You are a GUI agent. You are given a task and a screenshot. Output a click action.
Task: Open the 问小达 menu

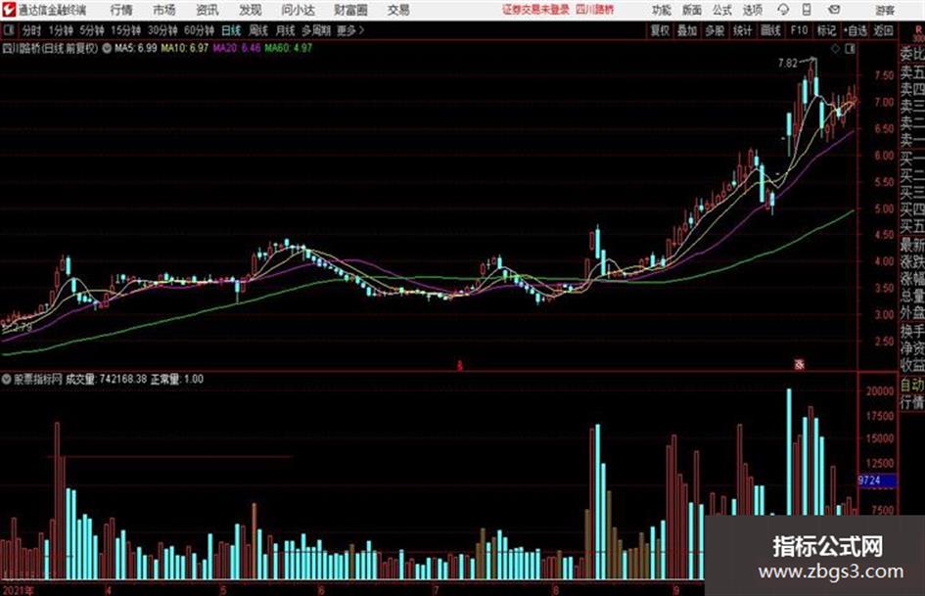[298, 10]
